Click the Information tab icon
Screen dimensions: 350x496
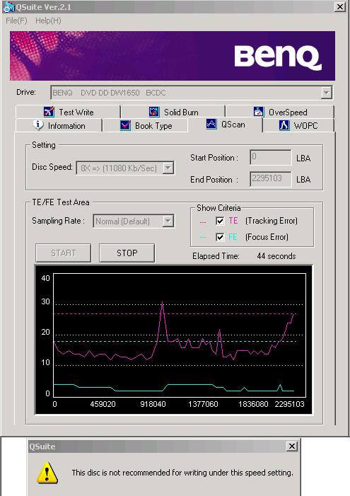click(x=38, y=125)
